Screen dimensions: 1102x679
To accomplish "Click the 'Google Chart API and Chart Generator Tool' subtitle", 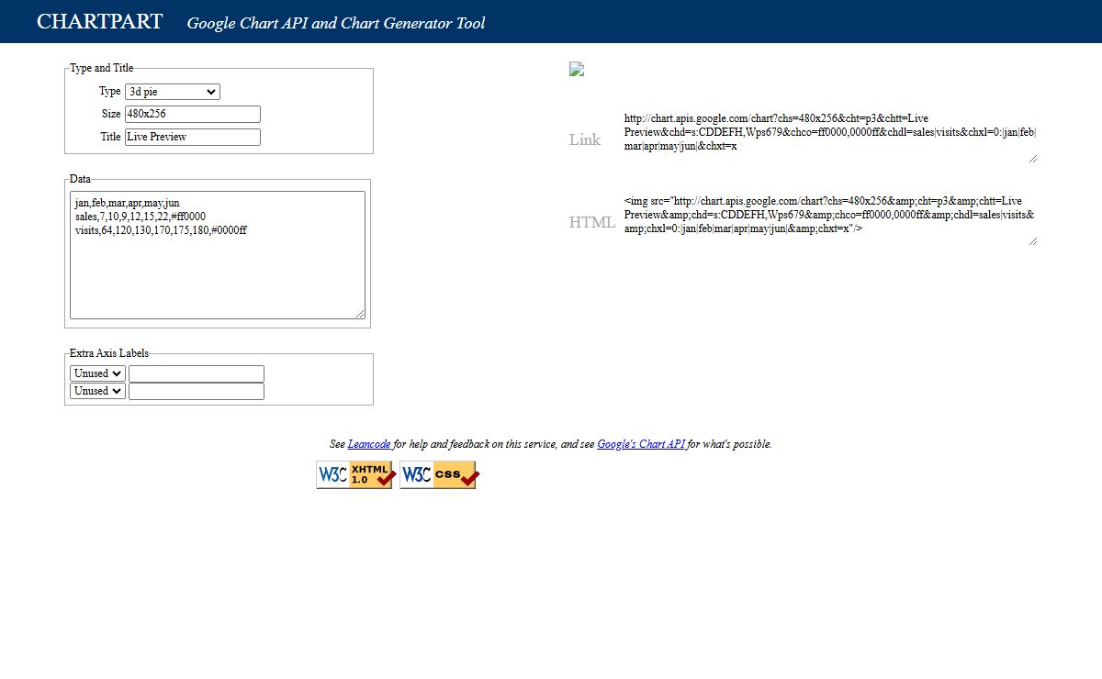I will pyautogui.click(x=336, y=23).
